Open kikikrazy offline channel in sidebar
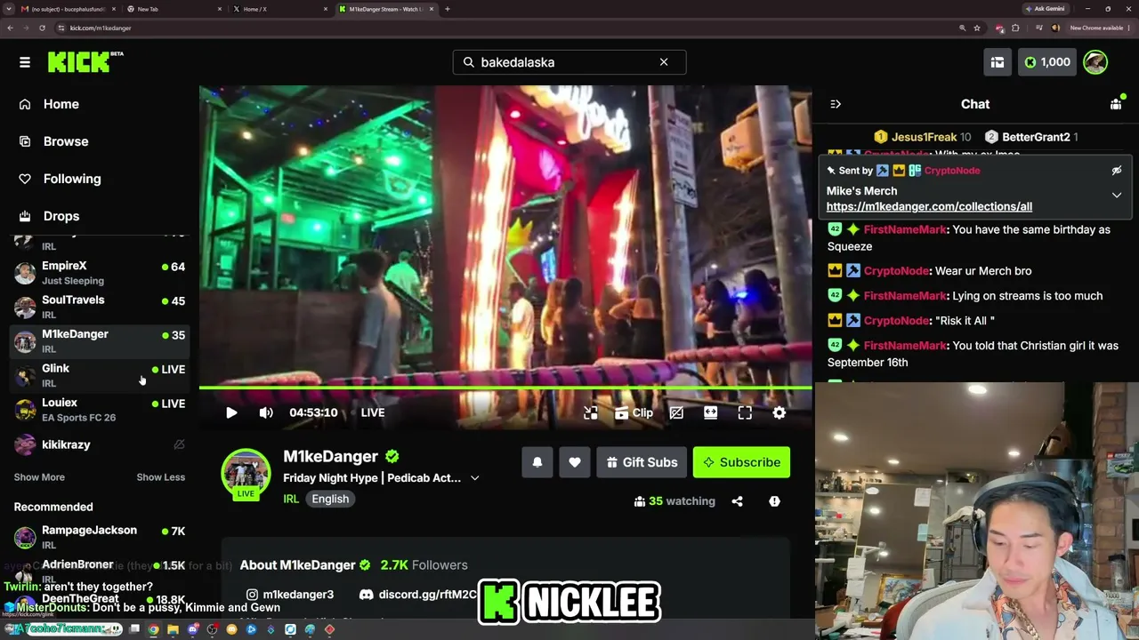The width and height of the screenshot is (1139, 640). click(x=100, y=444)
